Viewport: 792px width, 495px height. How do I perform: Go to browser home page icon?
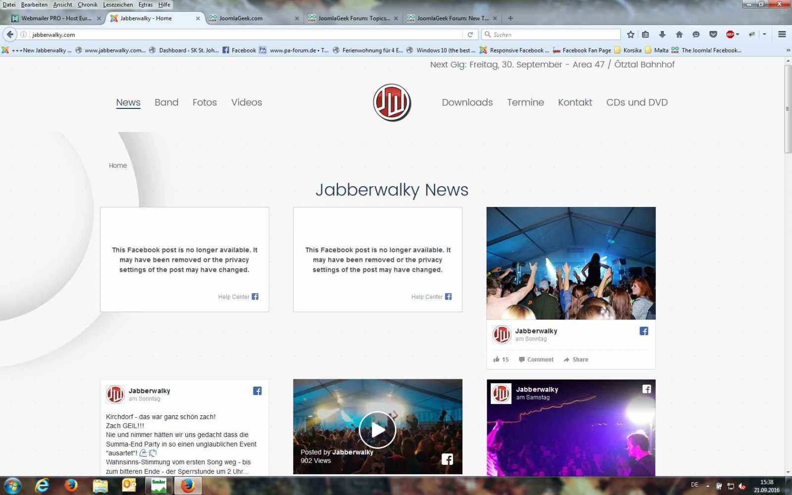tap(679, 35)
